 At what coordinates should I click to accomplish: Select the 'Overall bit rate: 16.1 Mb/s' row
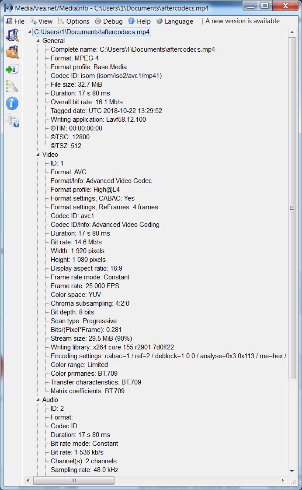click(x=87, y=102)
